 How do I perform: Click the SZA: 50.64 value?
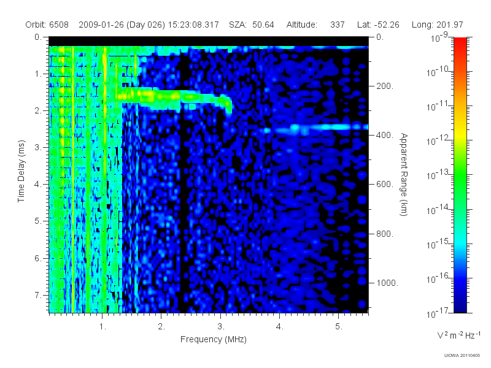click(x=252, y=25)
